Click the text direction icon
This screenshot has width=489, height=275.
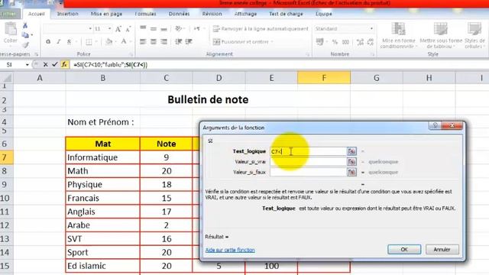pyautogui.click(x=197, y=28)
